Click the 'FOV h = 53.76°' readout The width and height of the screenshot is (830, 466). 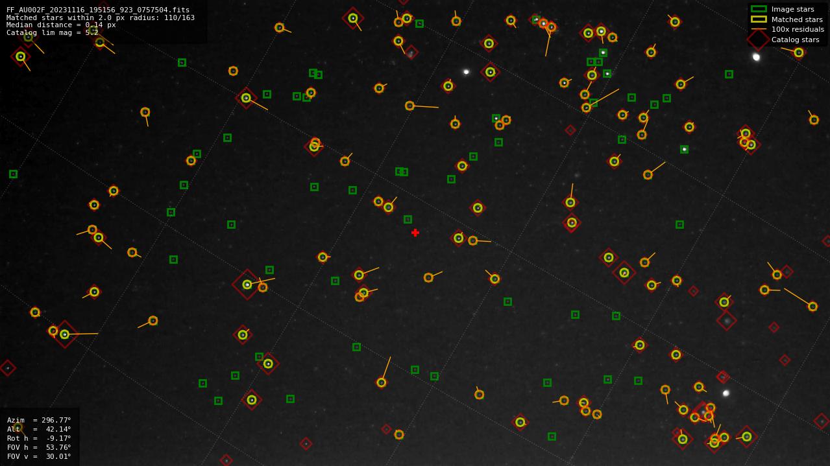pyautogui.click(x=39, y=447)
